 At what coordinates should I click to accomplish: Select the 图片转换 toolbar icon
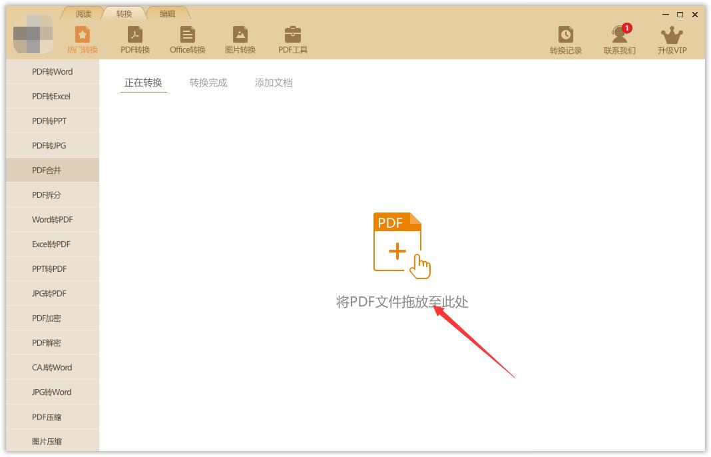[x=240, y=37]
